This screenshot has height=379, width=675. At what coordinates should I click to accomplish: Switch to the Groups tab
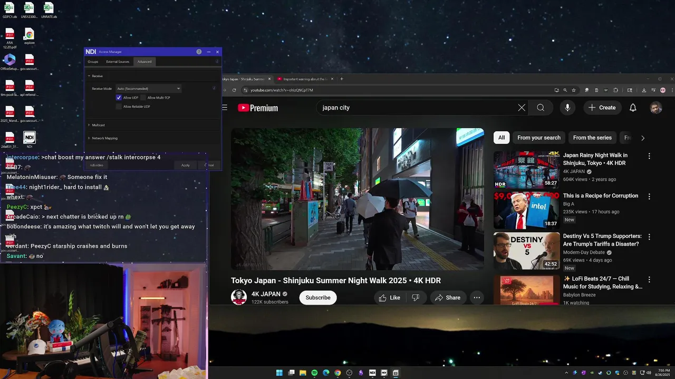93,62
